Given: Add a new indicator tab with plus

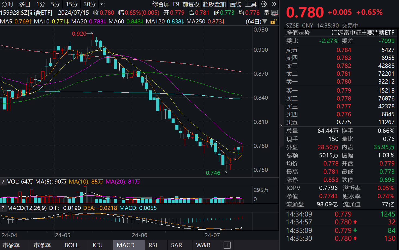Looking at the screenshot, I should click(227, 245).
